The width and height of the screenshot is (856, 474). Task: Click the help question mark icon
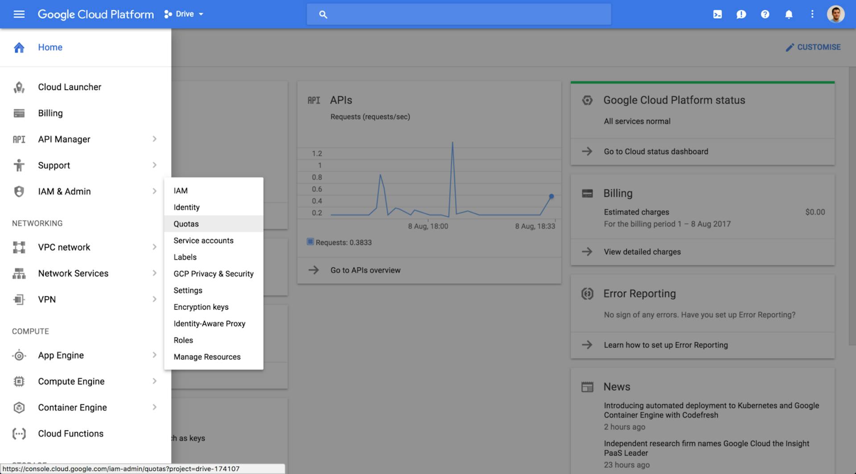[765, 14]
